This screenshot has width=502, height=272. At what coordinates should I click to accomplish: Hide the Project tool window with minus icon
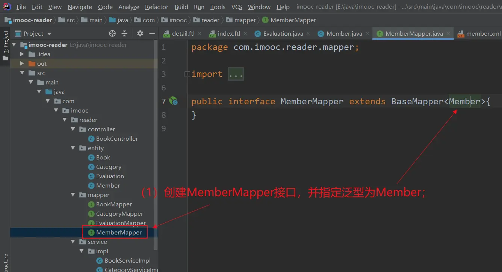pos(152,34)
